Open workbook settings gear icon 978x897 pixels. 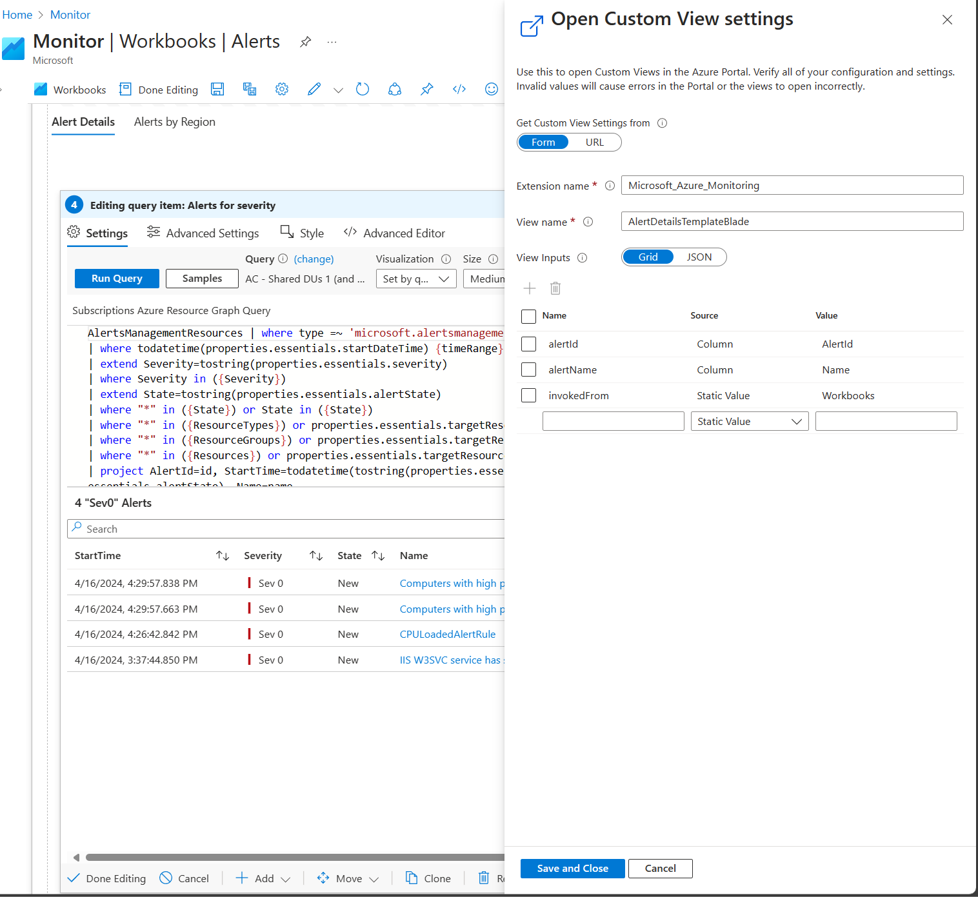(282, 89)
